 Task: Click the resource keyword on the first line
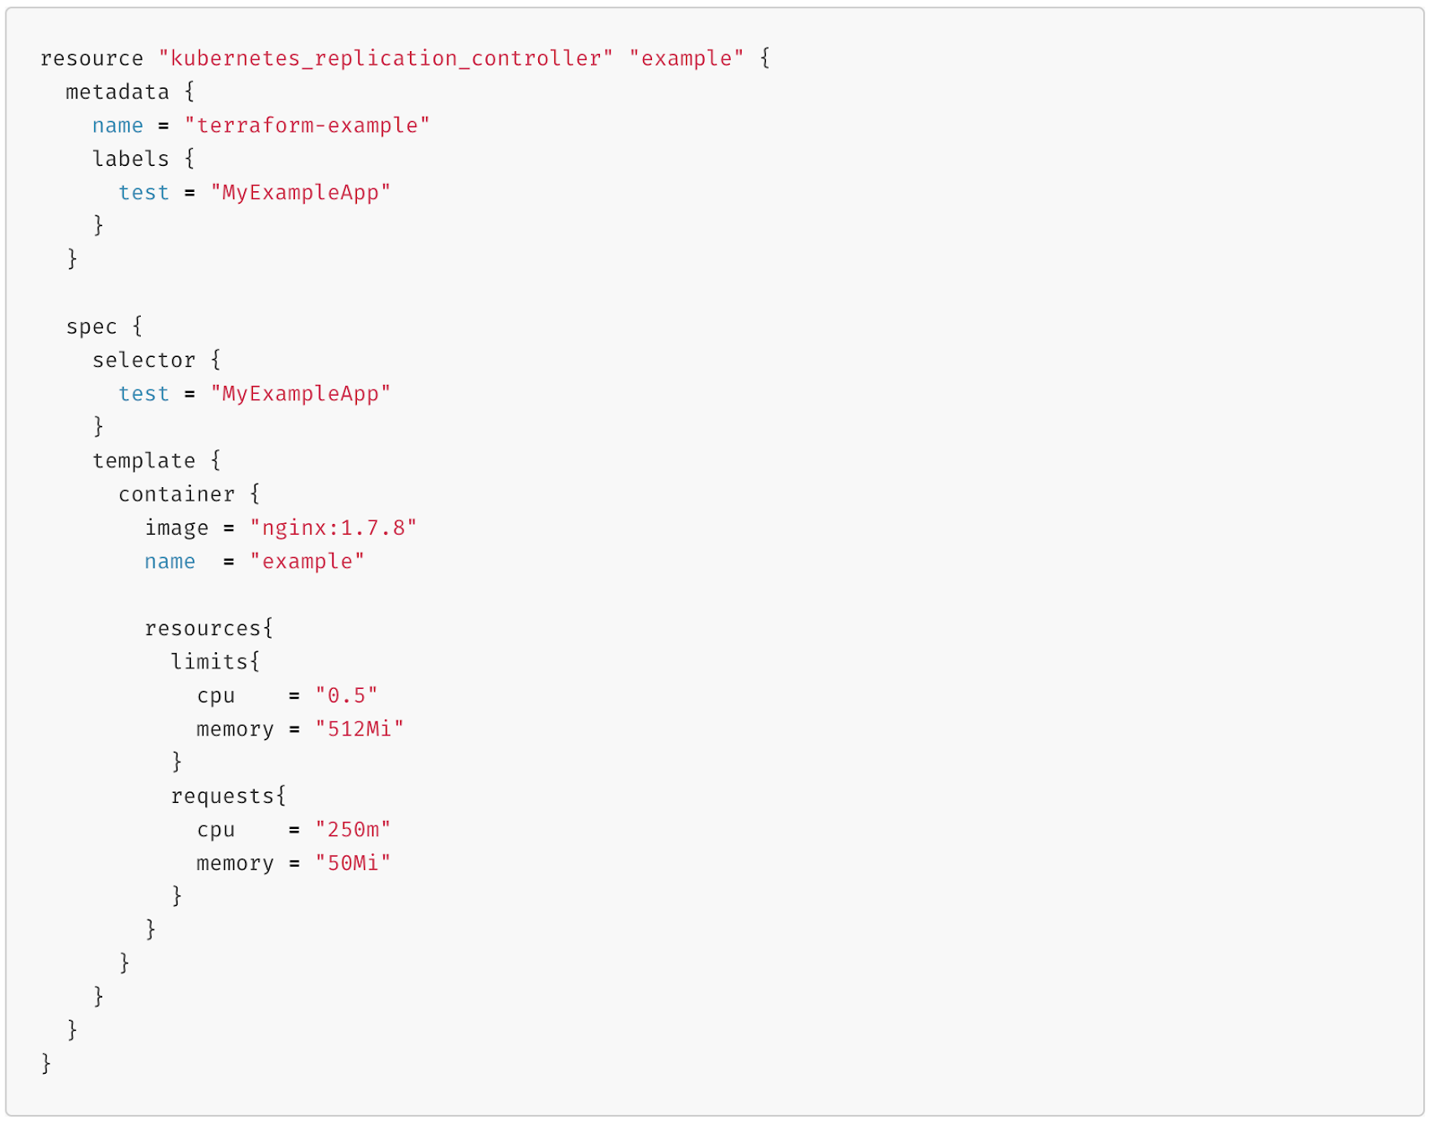[x=91, y=58]
